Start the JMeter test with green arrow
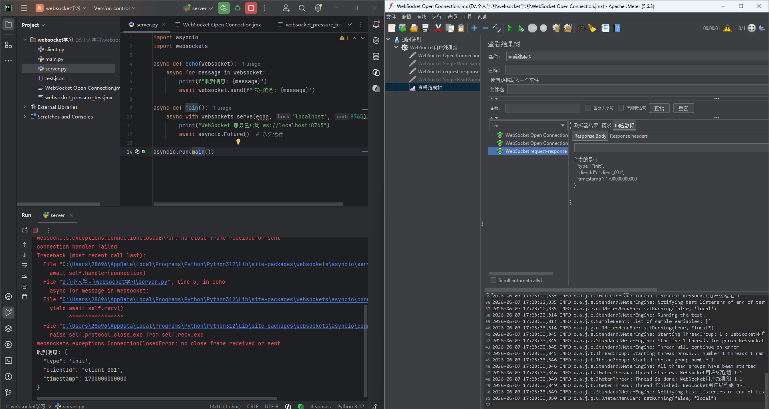769x409 pixels. (x=509, y=28)
